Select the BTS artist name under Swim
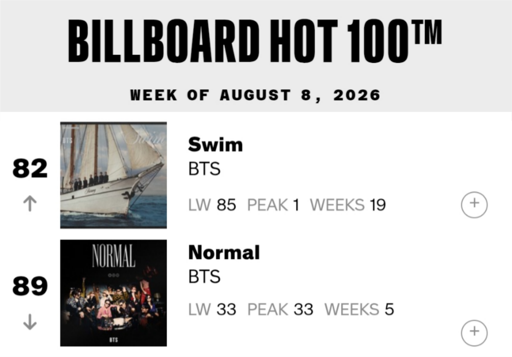512x357 pixels. pos(204,169)
